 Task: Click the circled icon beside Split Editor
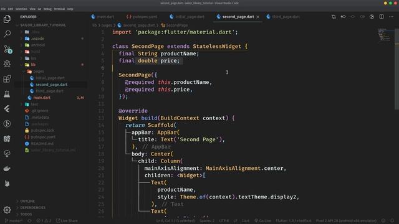[x=372, y=17]
